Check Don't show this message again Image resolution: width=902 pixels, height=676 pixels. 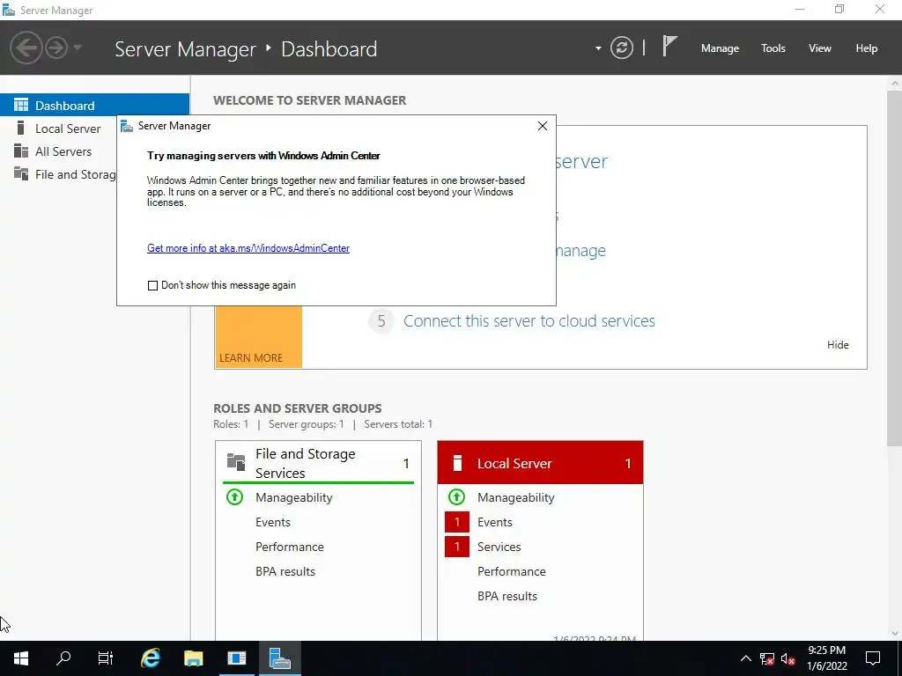pyautogui.click(x=152, y=286)
